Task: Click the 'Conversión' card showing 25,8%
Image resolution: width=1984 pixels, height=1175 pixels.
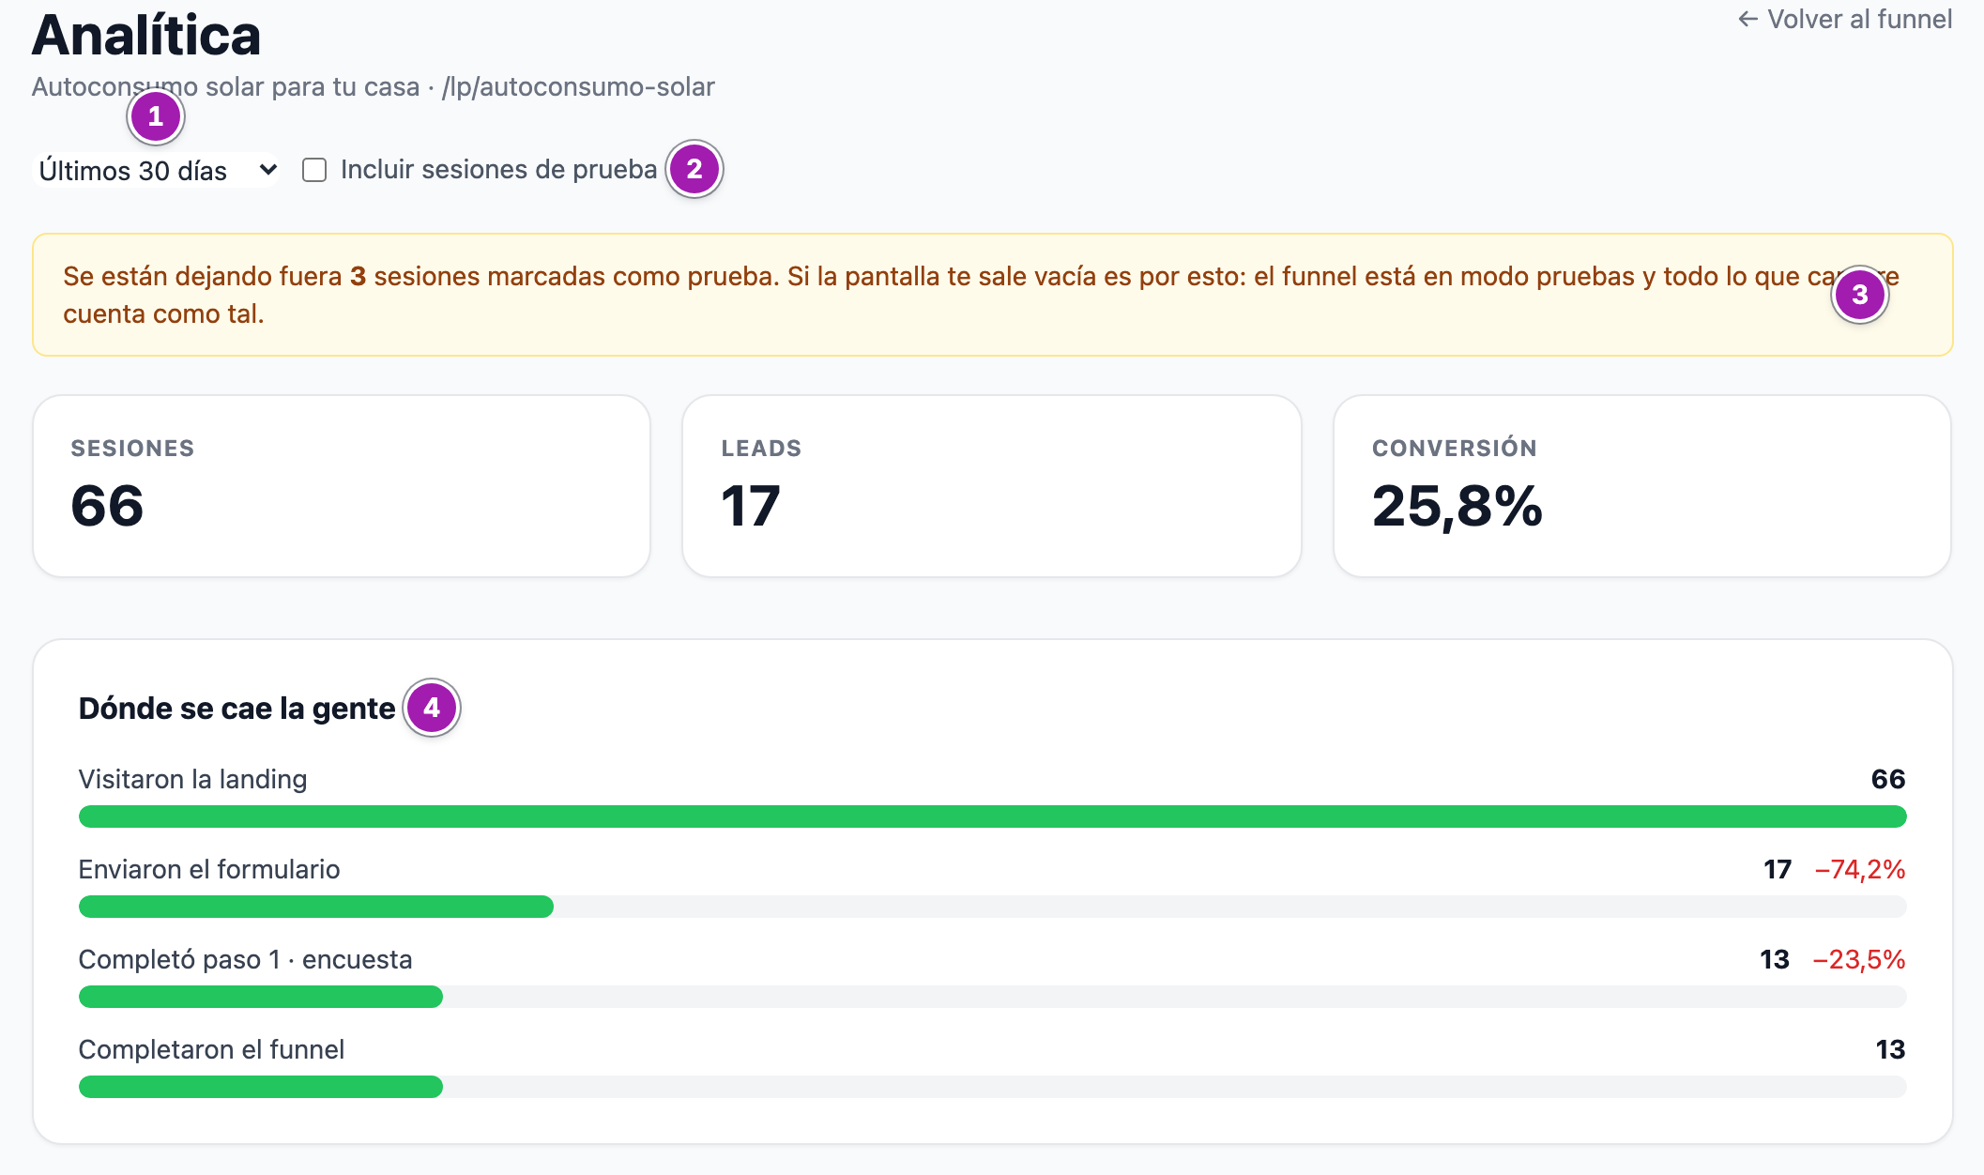Action: (1642, 486)
